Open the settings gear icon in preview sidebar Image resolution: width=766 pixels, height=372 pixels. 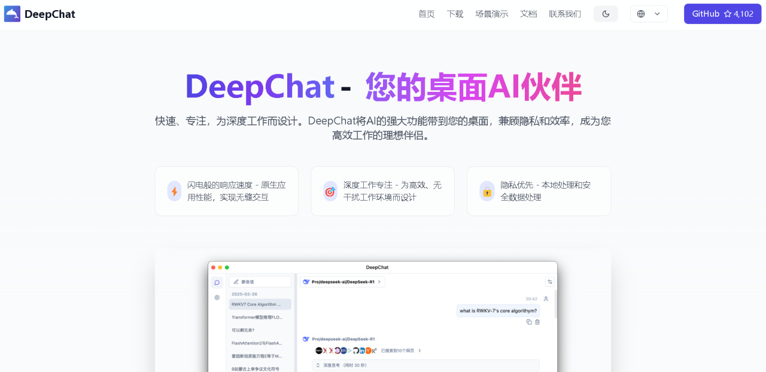pyautogui.click(x=217, y=297)
